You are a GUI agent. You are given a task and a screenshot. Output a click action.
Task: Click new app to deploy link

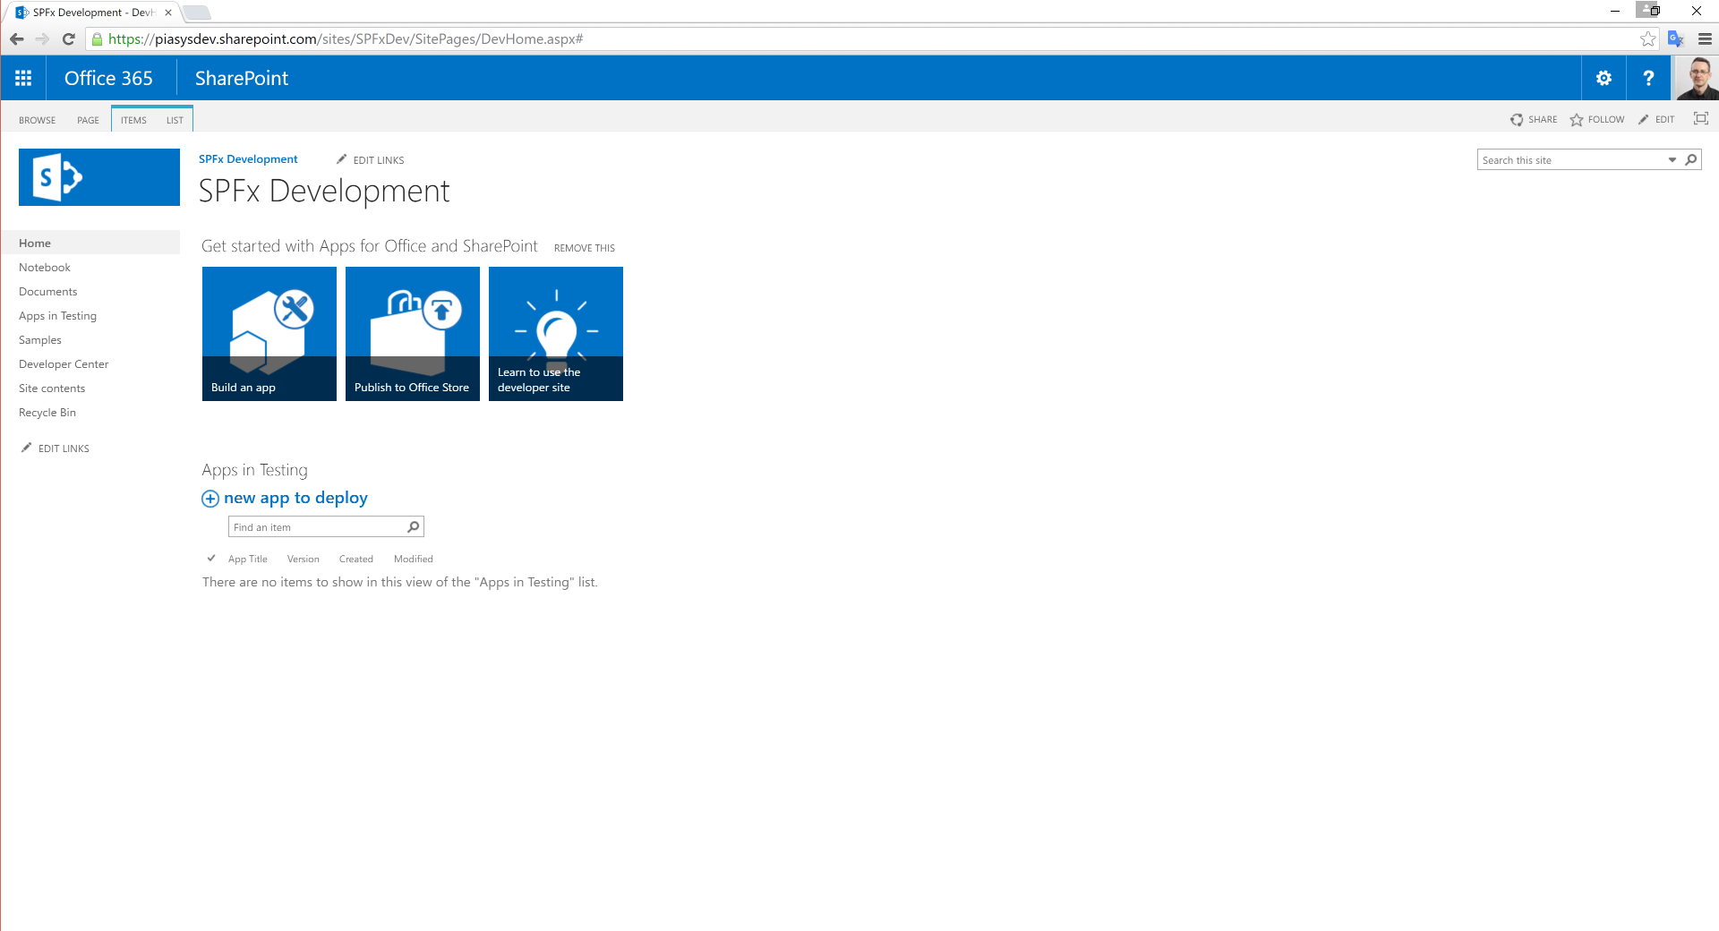click(x=295, y=498)
